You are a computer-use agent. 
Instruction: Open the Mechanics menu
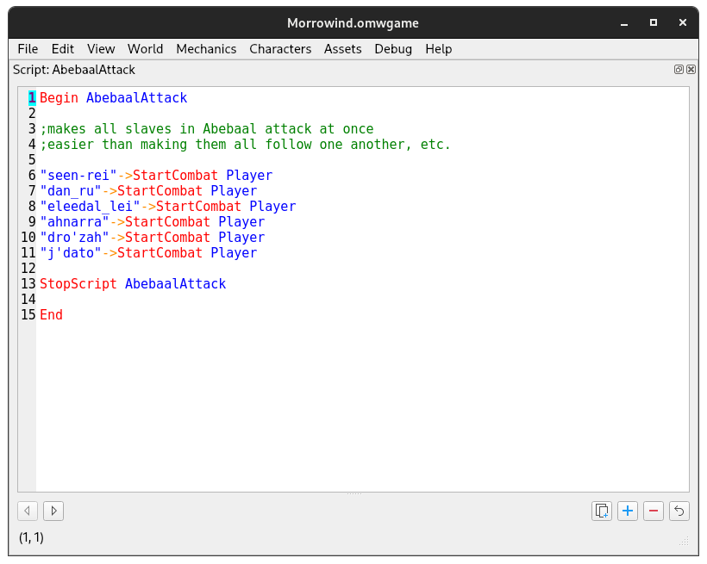click(x=206, y=49)
